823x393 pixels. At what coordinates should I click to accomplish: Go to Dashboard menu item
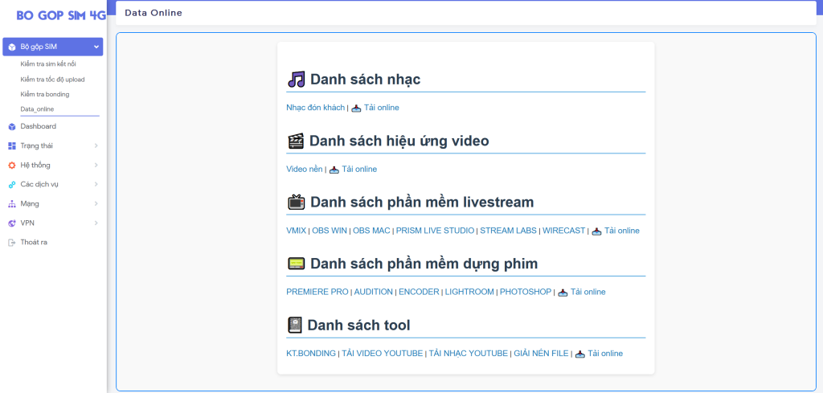[39, 126]
